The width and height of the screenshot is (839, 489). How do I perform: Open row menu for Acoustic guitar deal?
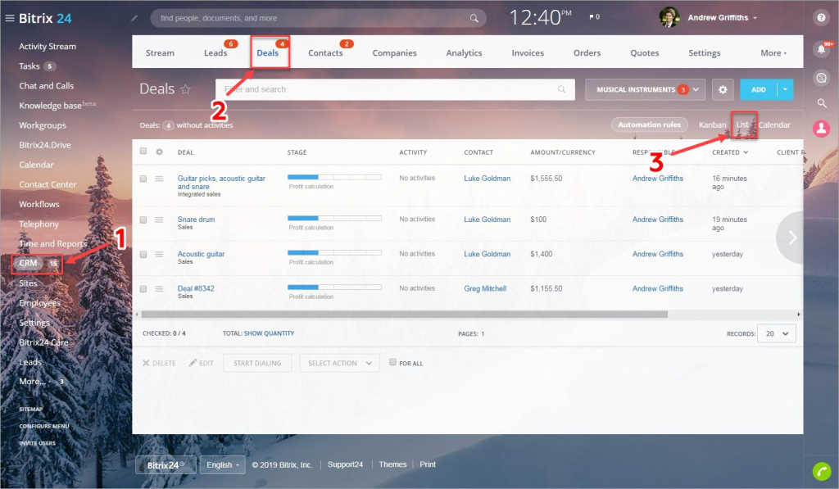coord(159,255)
